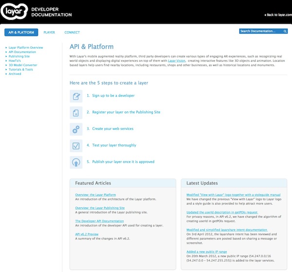Screen dimensions: 292x272
Task: Switch to the Connect tab
Action: [72, 33]
